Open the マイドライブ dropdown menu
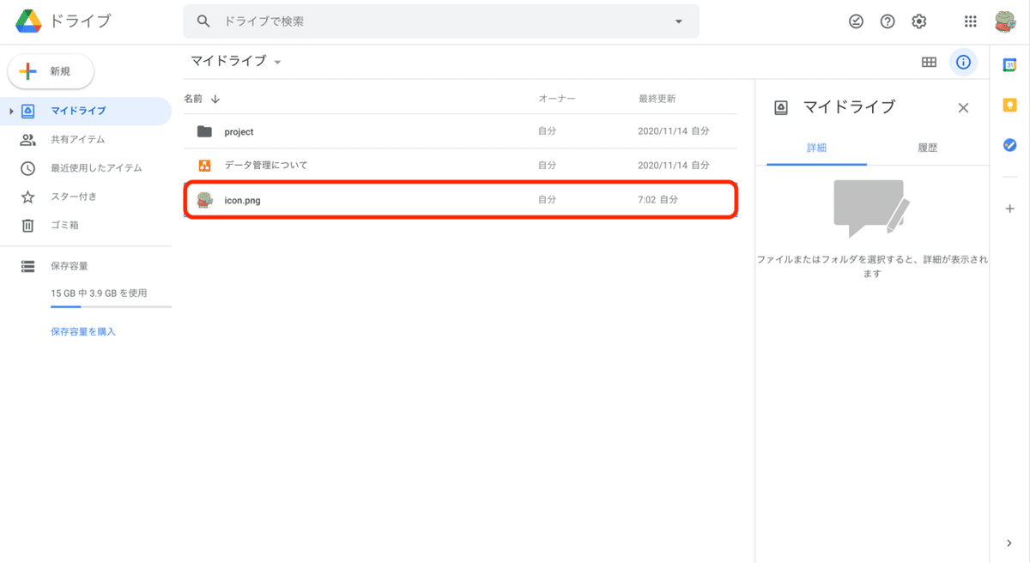Image resolution: width=1030 pixels, height=563 pixels. click(276, 62)
